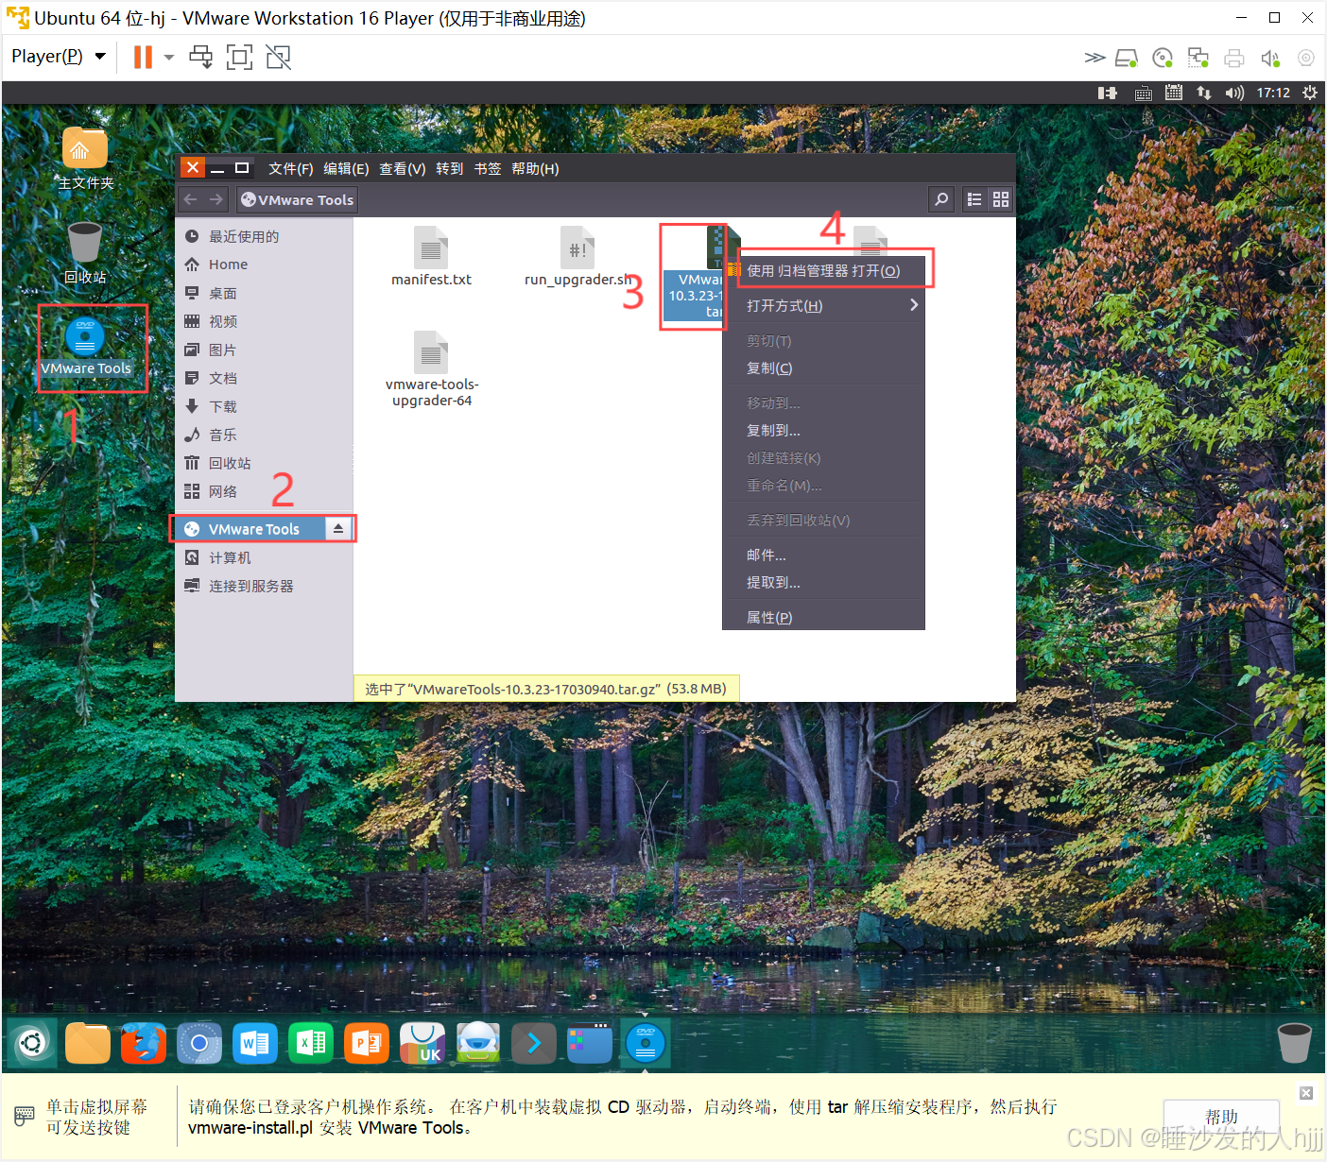1327x1162 pixels.
Task: Click the network arrows indicator in panel
Action: [1204, 93]
